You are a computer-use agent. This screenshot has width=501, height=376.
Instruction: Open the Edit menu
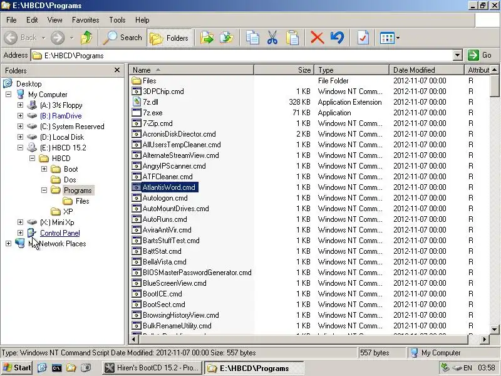(x=32, y=20)
